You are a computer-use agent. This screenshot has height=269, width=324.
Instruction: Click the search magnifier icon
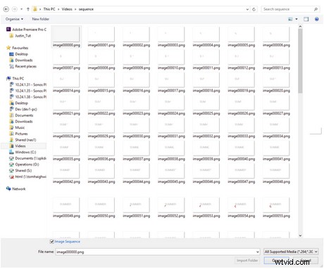(x=316, y=9)
